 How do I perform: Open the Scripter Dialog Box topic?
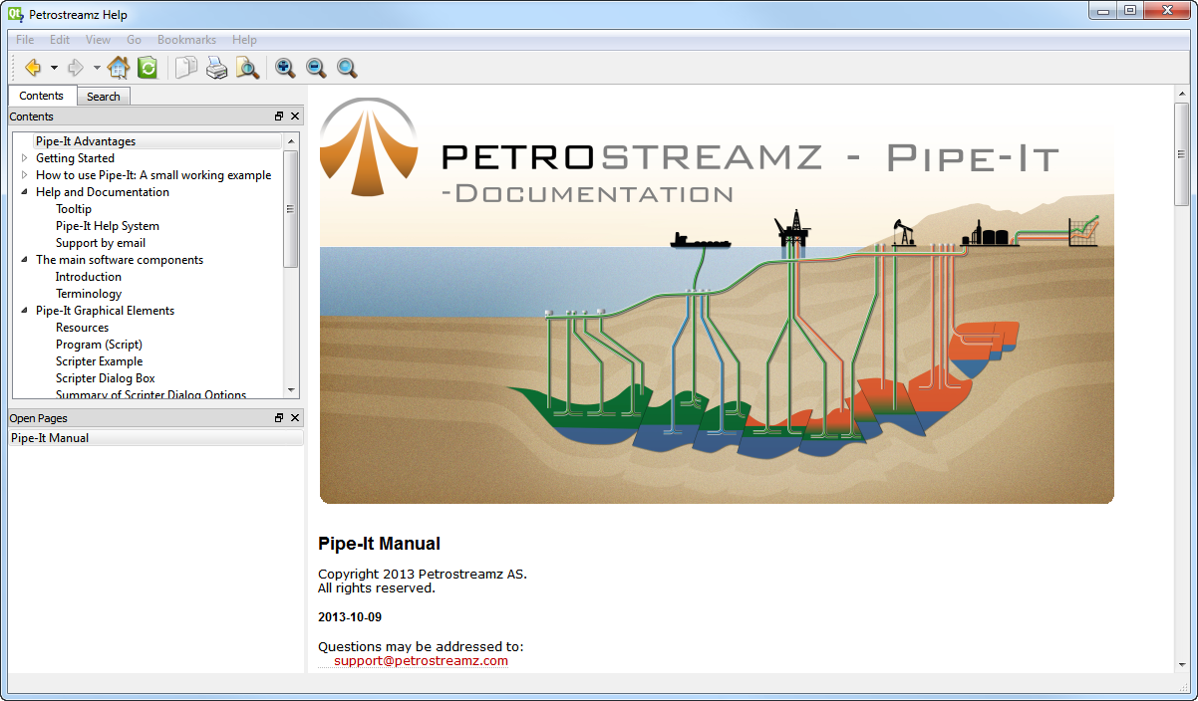tap(106, 378)
